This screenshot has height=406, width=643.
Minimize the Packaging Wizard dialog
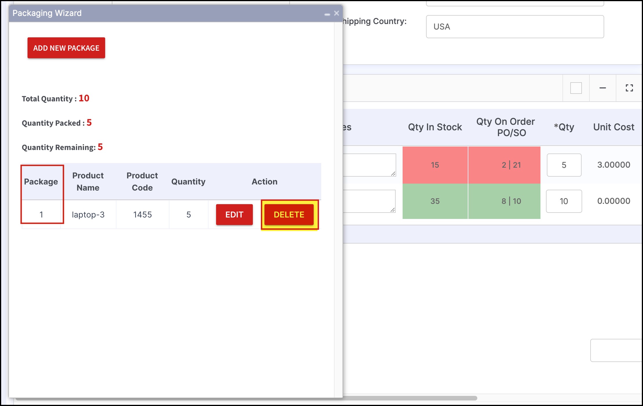(x=327, y=14)
